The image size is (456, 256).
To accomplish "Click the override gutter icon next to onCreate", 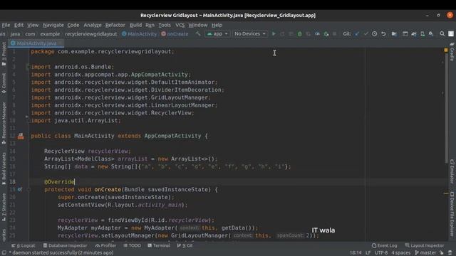I will click(20, 189).
